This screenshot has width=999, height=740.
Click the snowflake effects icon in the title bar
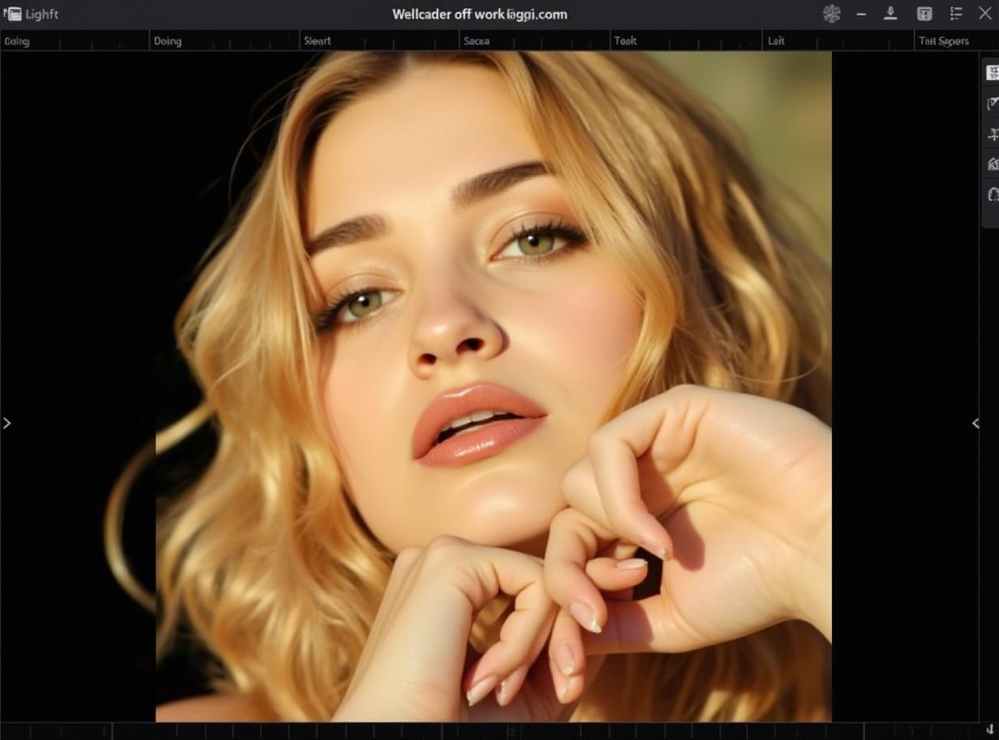[831, 14]
